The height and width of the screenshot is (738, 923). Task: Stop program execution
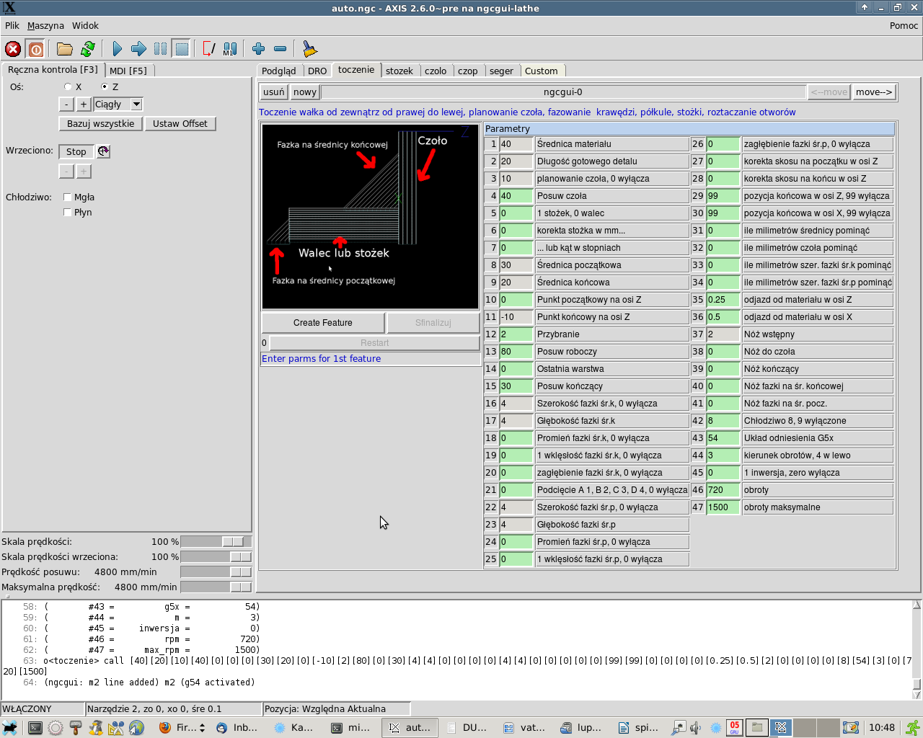182,49
